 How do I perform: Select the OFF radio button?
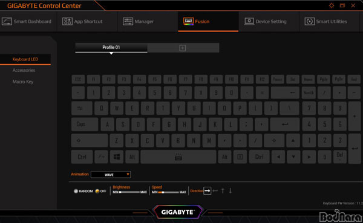pyautogui.click(x=97, y=191)
